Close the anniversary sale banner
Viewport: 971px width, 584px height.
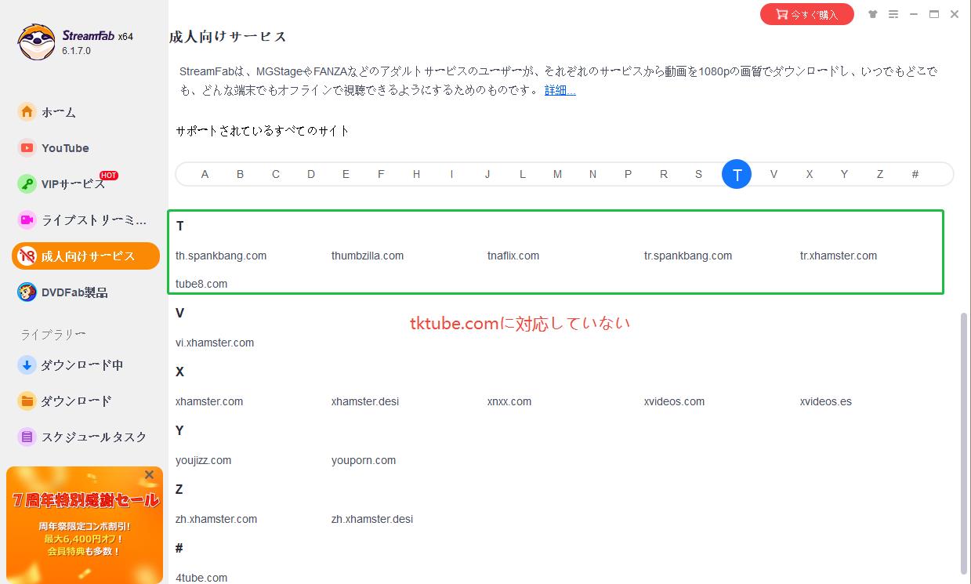[x=149, y=474]
